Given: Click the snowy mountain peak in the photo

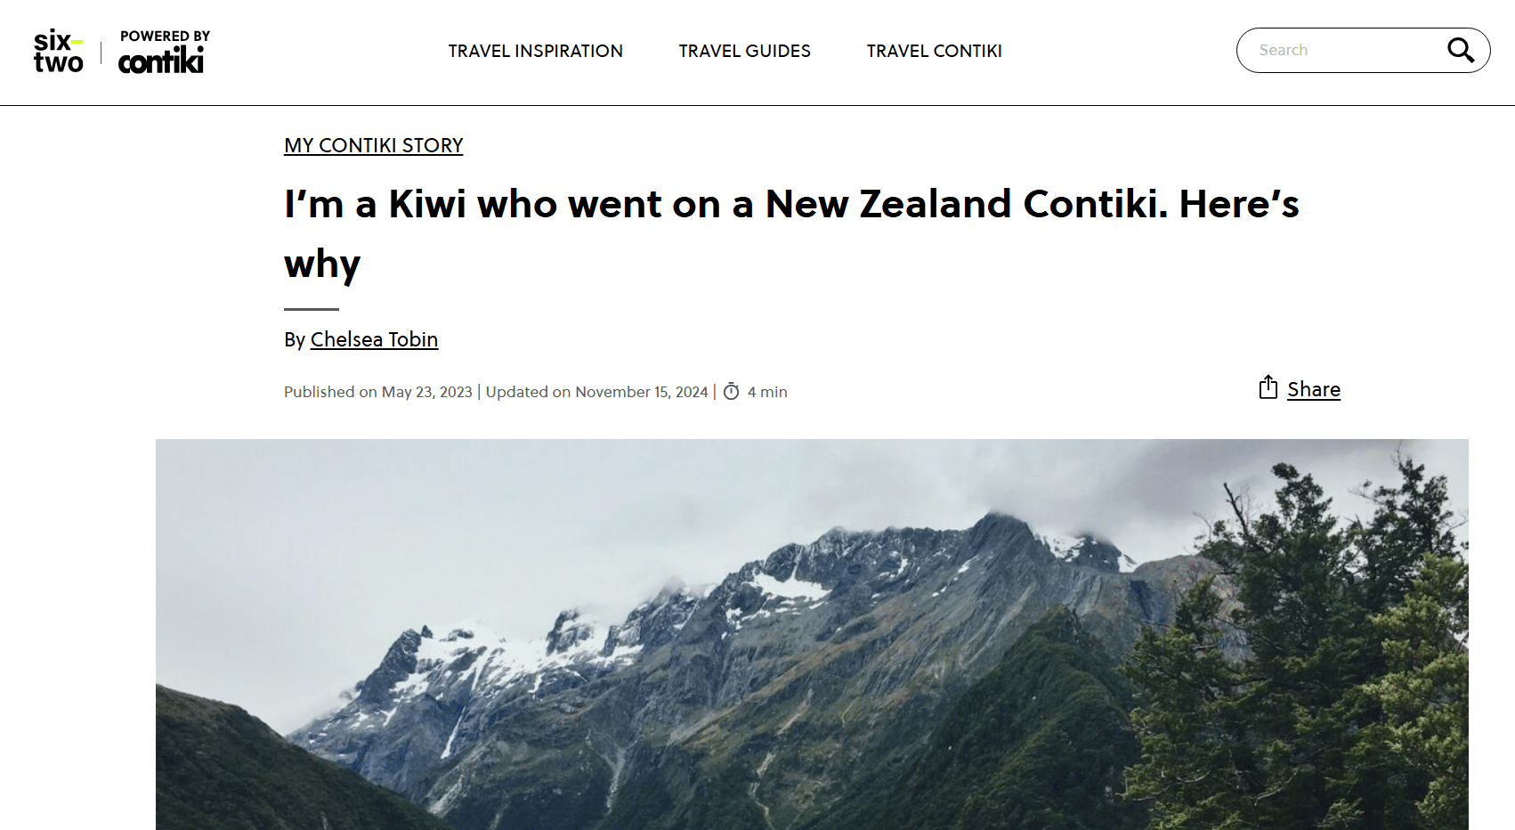Looking at the screenshot, I should pos(997,534).
